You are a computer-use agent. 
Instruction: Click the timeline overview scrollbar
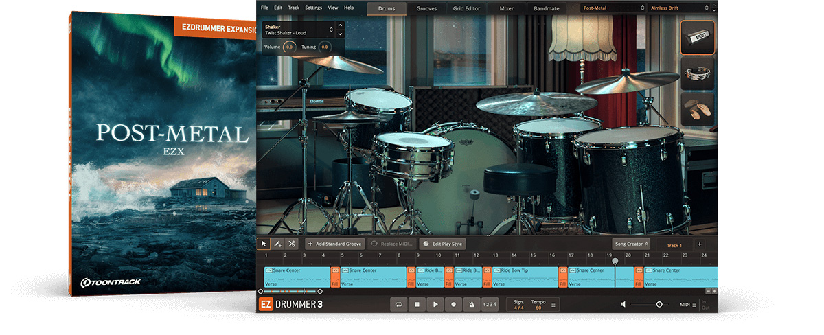click(290, 292)
